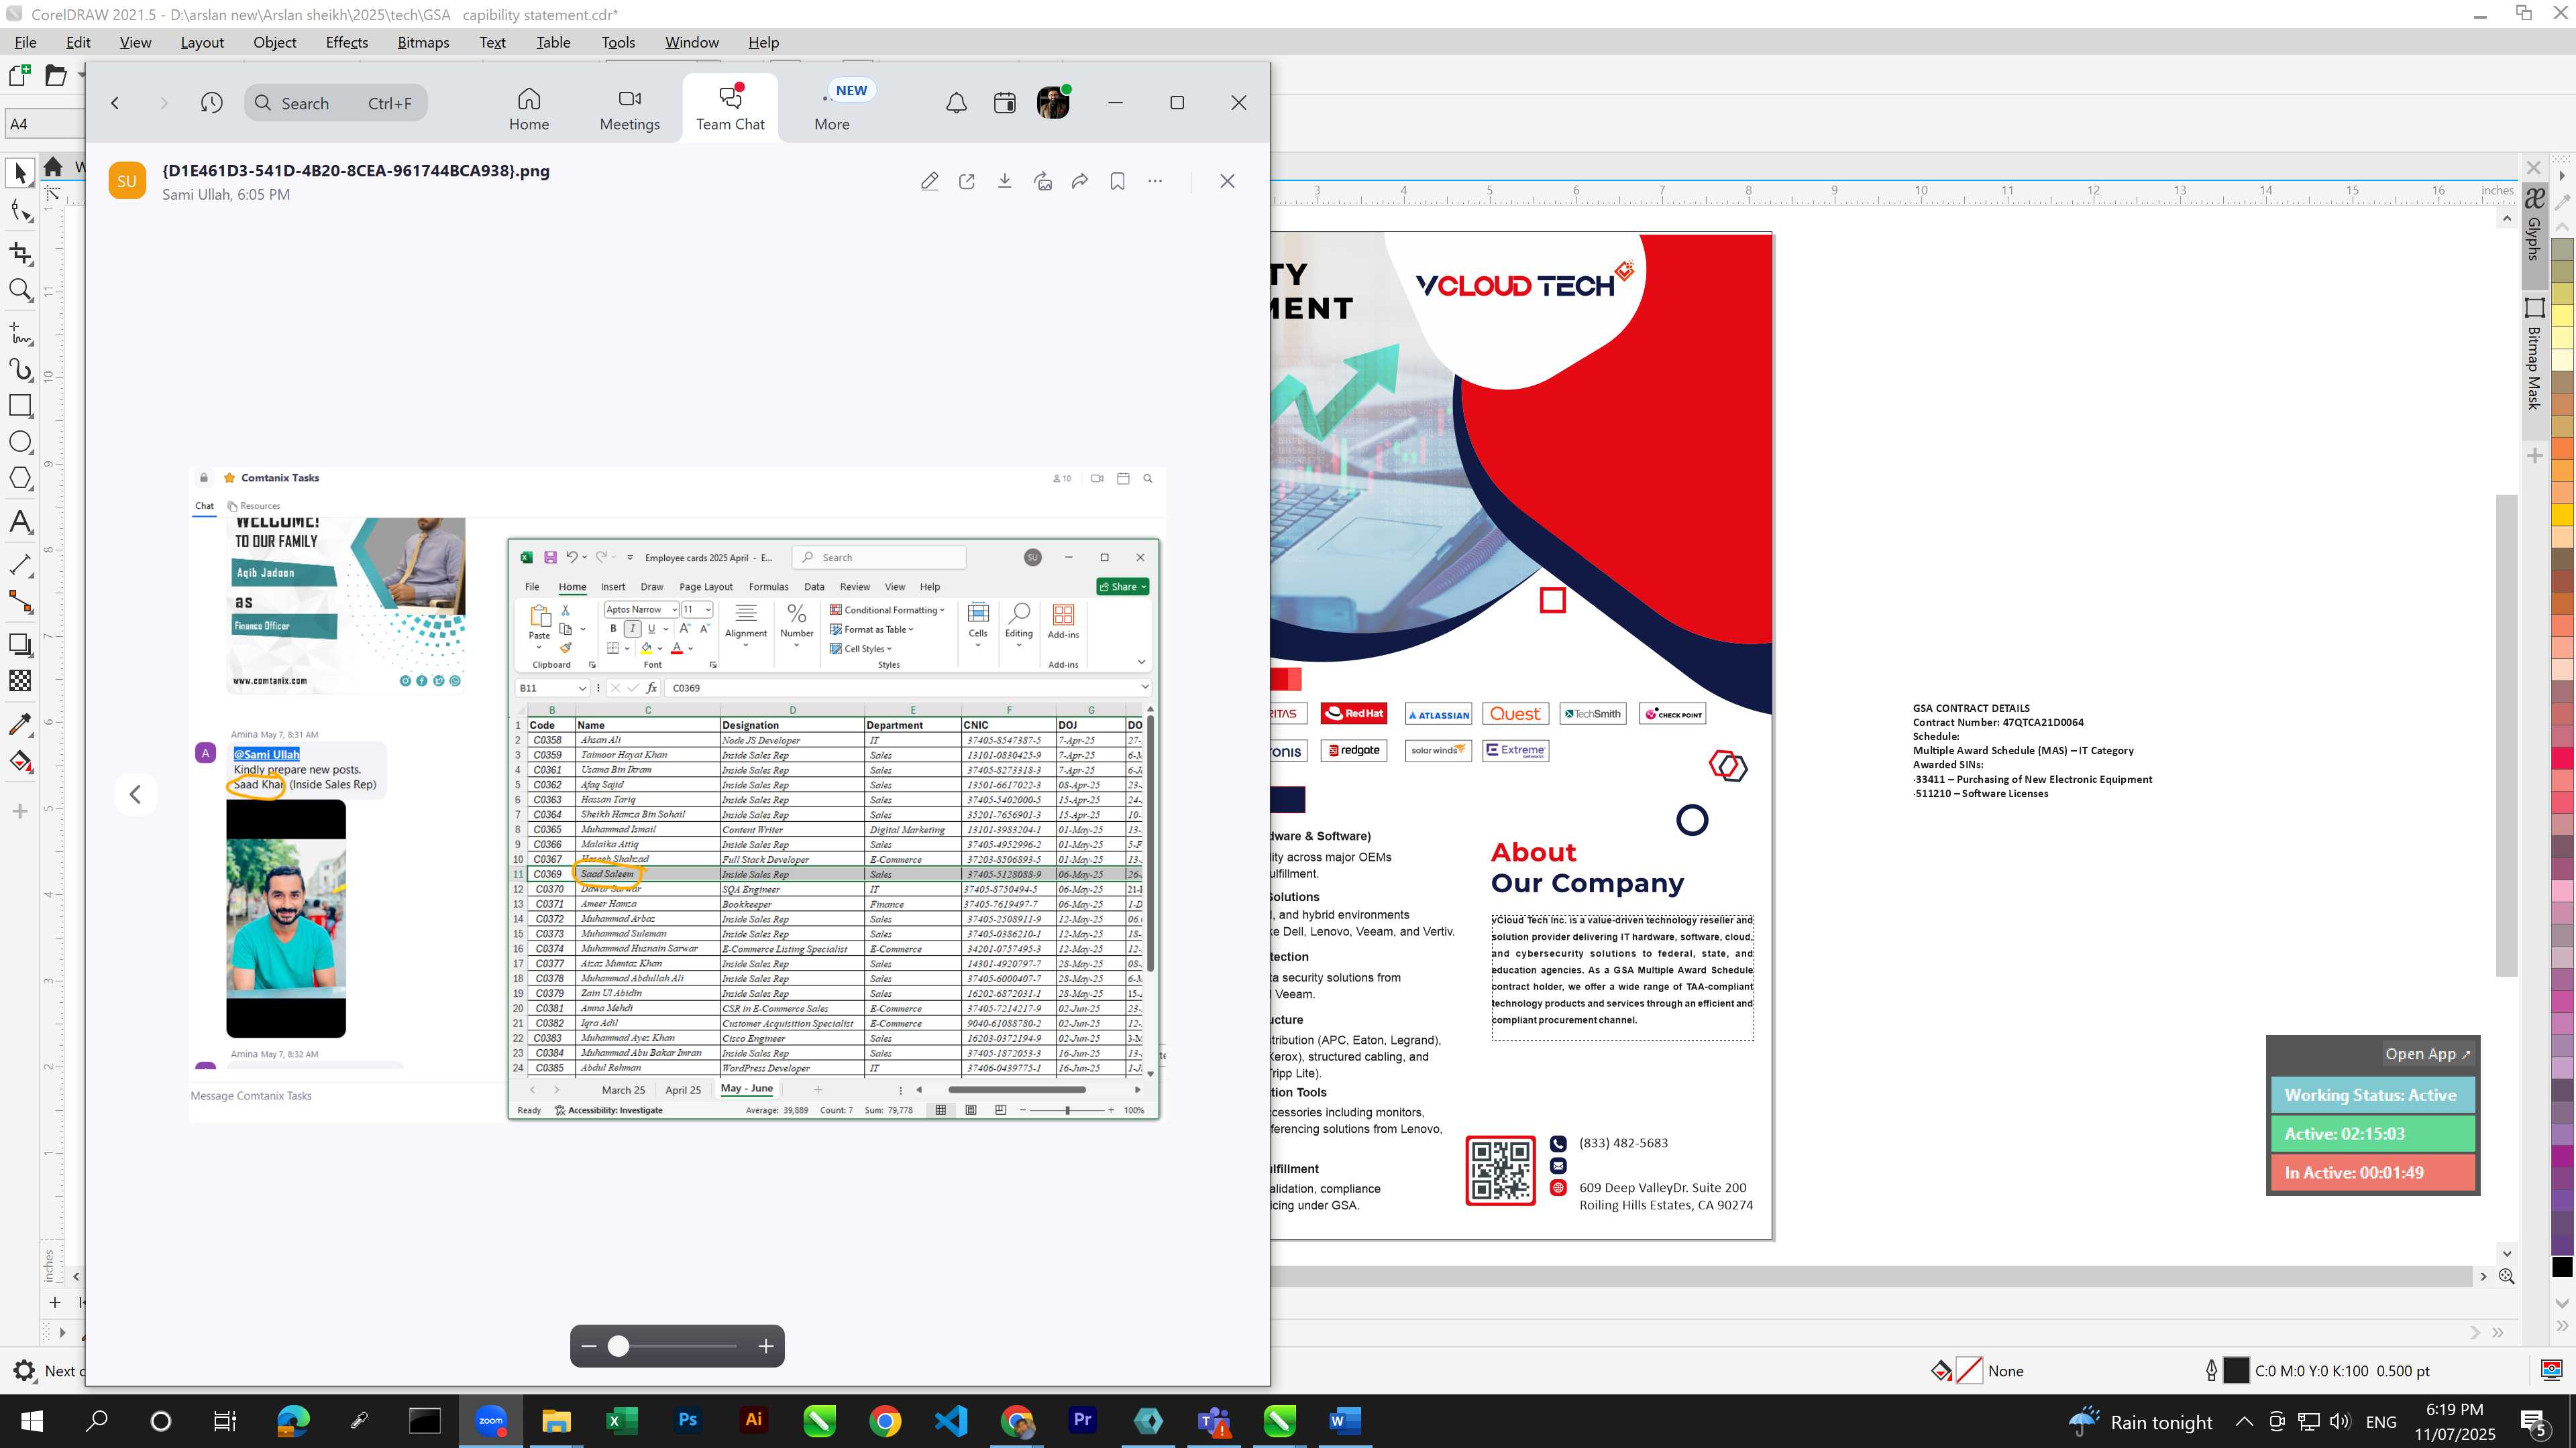Click the Open folder icon in CorelDRAW
Image resolution: width=2576 pixels, height=1448 pixels.
point(56,75)
